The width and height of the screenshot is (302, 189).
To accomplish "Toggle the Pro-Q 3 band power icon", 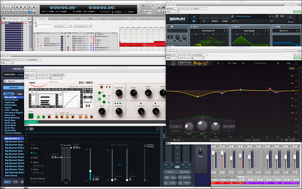I will [171, 122].
